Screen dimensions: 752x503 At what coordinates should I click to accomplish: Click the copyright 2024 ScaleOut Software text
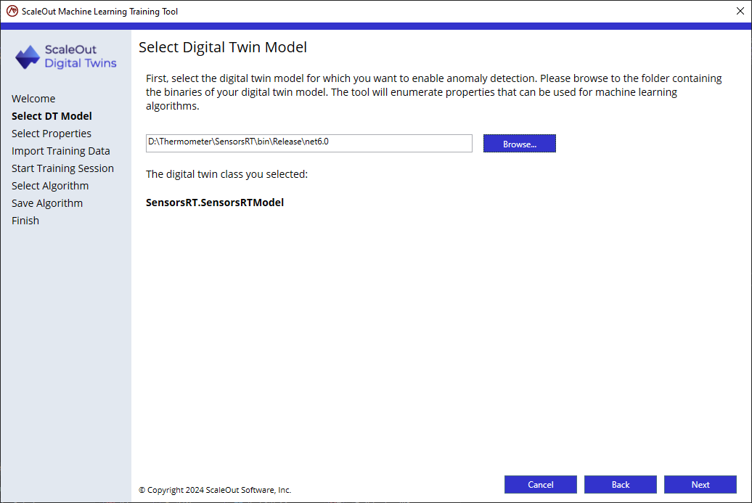click(x=215, y=490)
